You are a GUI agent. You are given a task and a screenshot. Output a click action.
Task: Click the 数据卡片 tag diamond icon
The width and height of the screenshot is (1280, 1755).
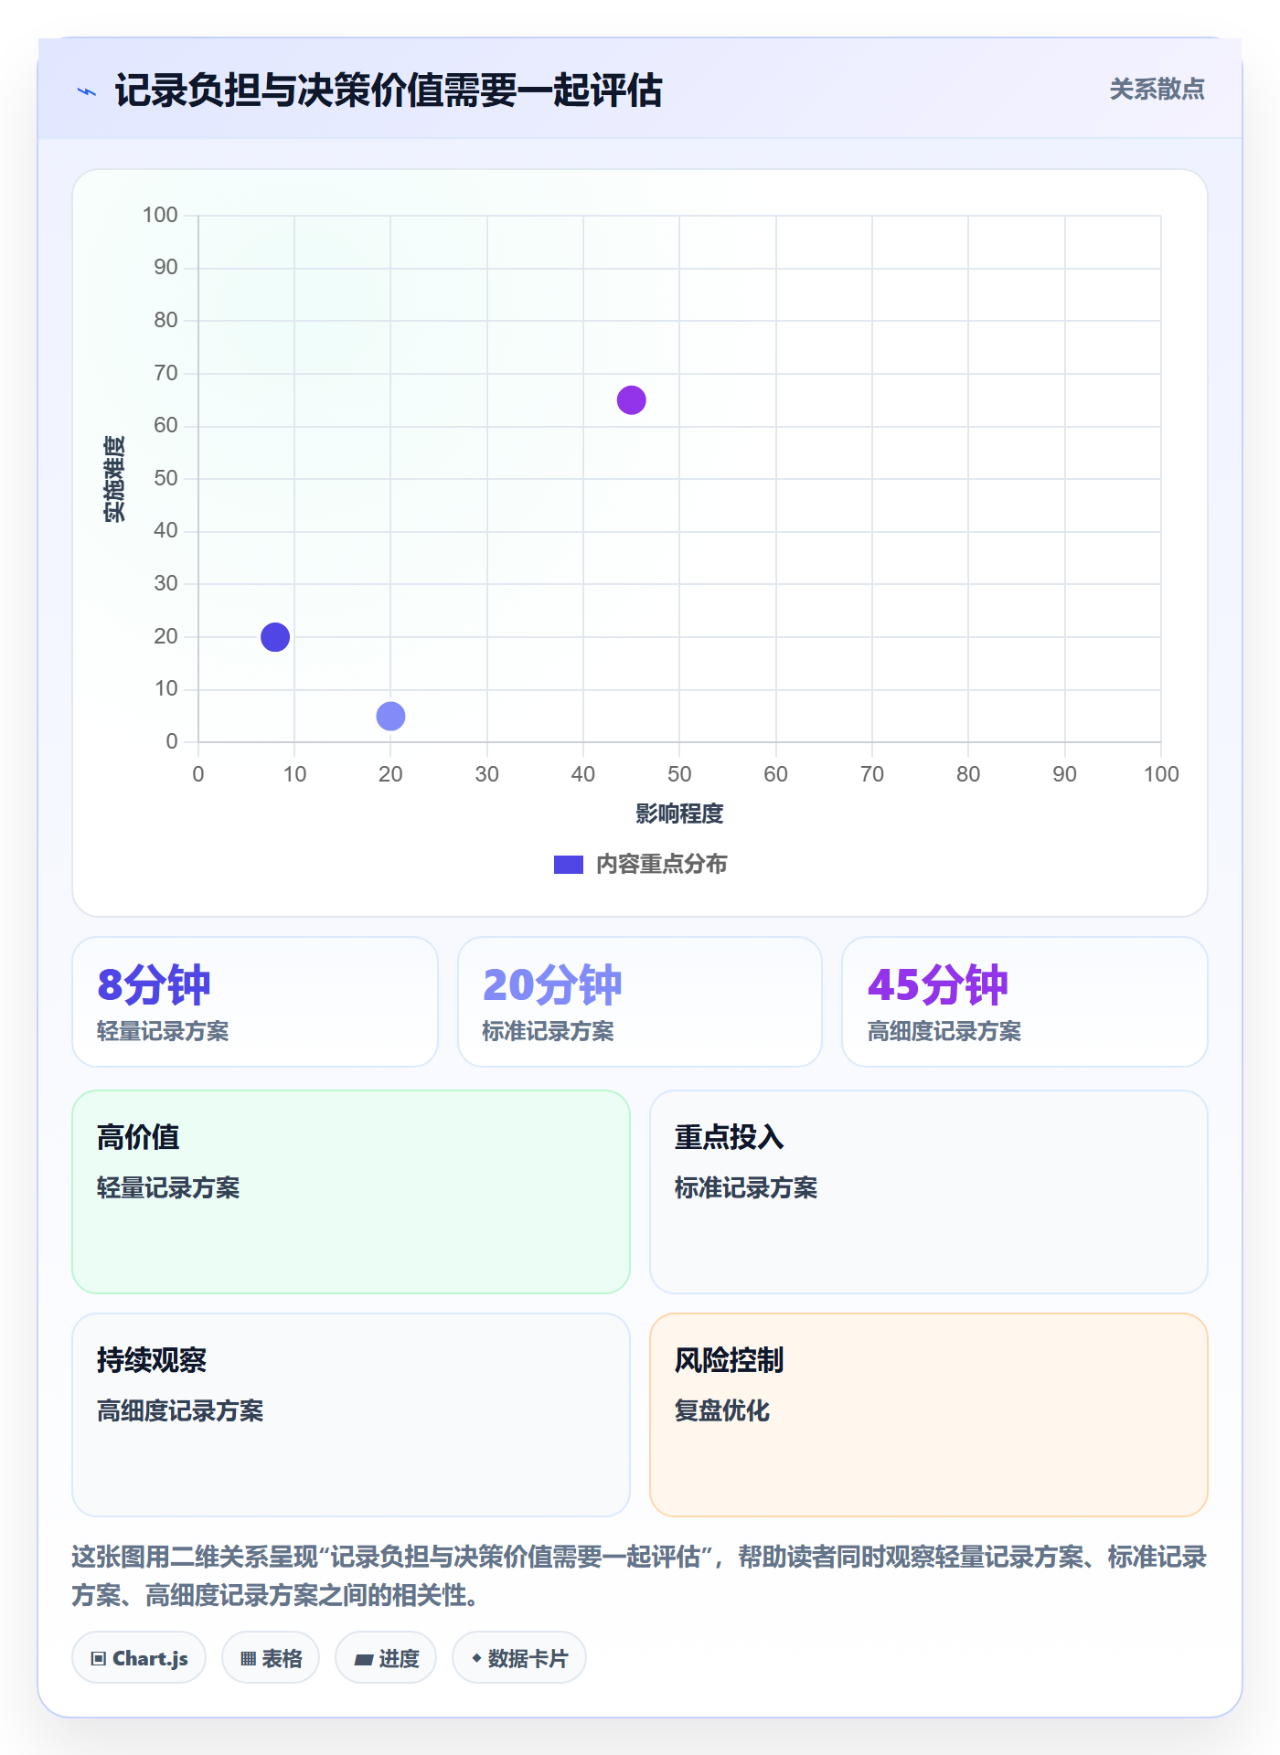475,1658
